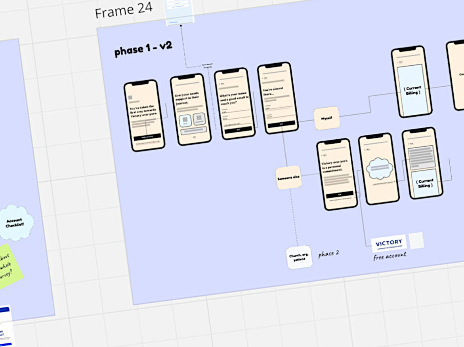This screenshot has width=464, height=347.
Task: Click the blank grey square beside VICTORY logo
Action: coord(416,241)
